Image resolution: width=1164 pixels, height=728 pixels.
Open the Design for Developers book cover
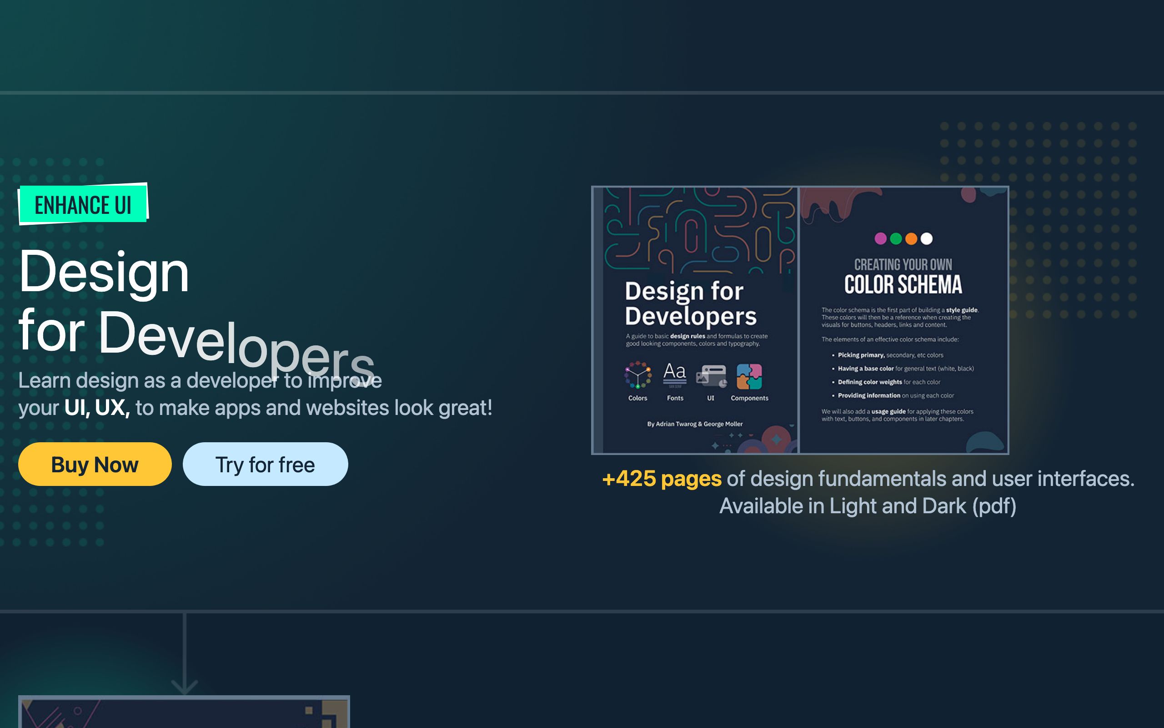pyautogui.click(x=695, y=320)
